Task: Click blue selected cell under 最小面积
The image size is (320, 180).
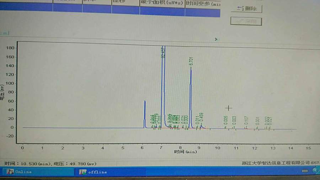Action: [162, 12]
